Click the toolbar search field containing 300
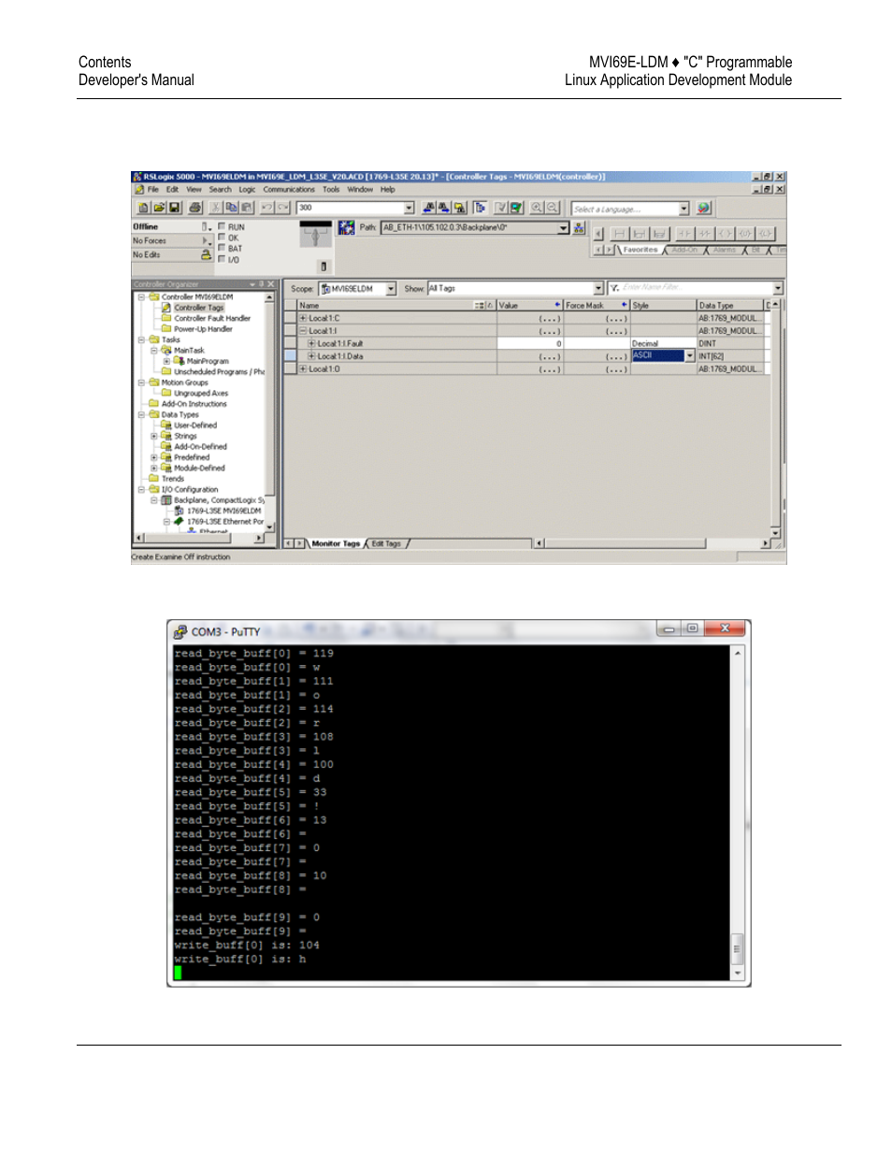This screenshot has width=892, height=1155. click(x=356, y=209)
